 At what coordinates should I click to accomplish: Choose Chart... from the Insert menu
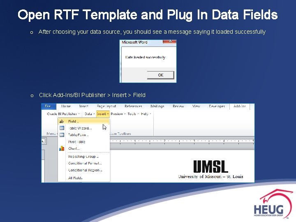coord(83,148)
